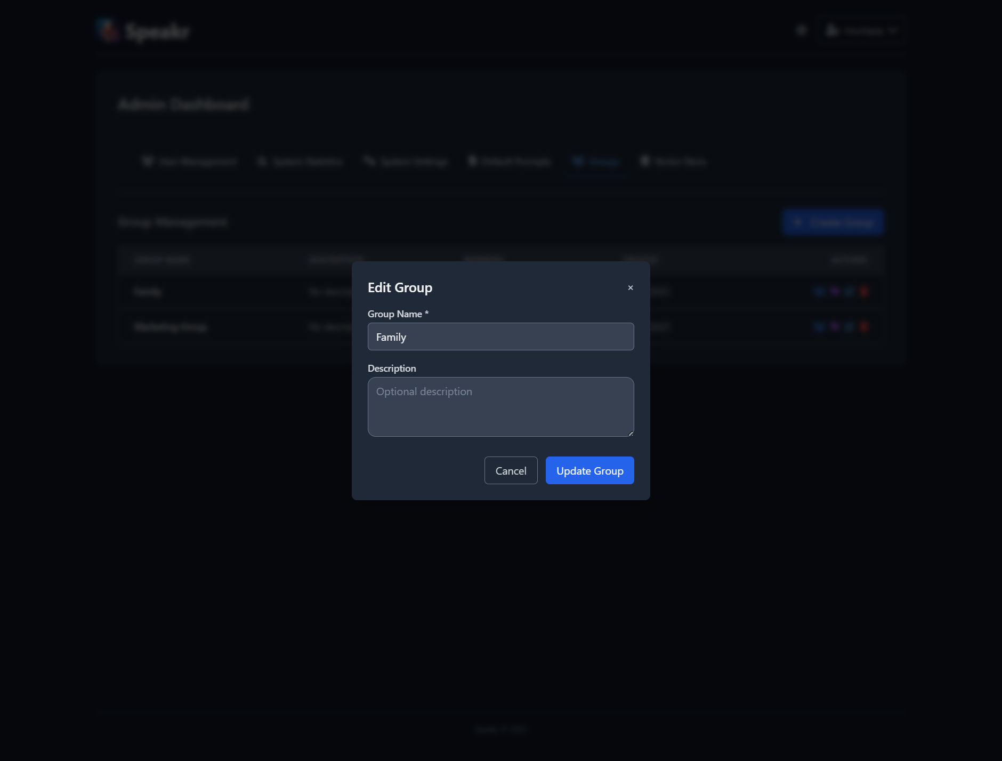Open the System Statistics tab
Viewport: 1002px width, 761px height.
tap(300, 162)
